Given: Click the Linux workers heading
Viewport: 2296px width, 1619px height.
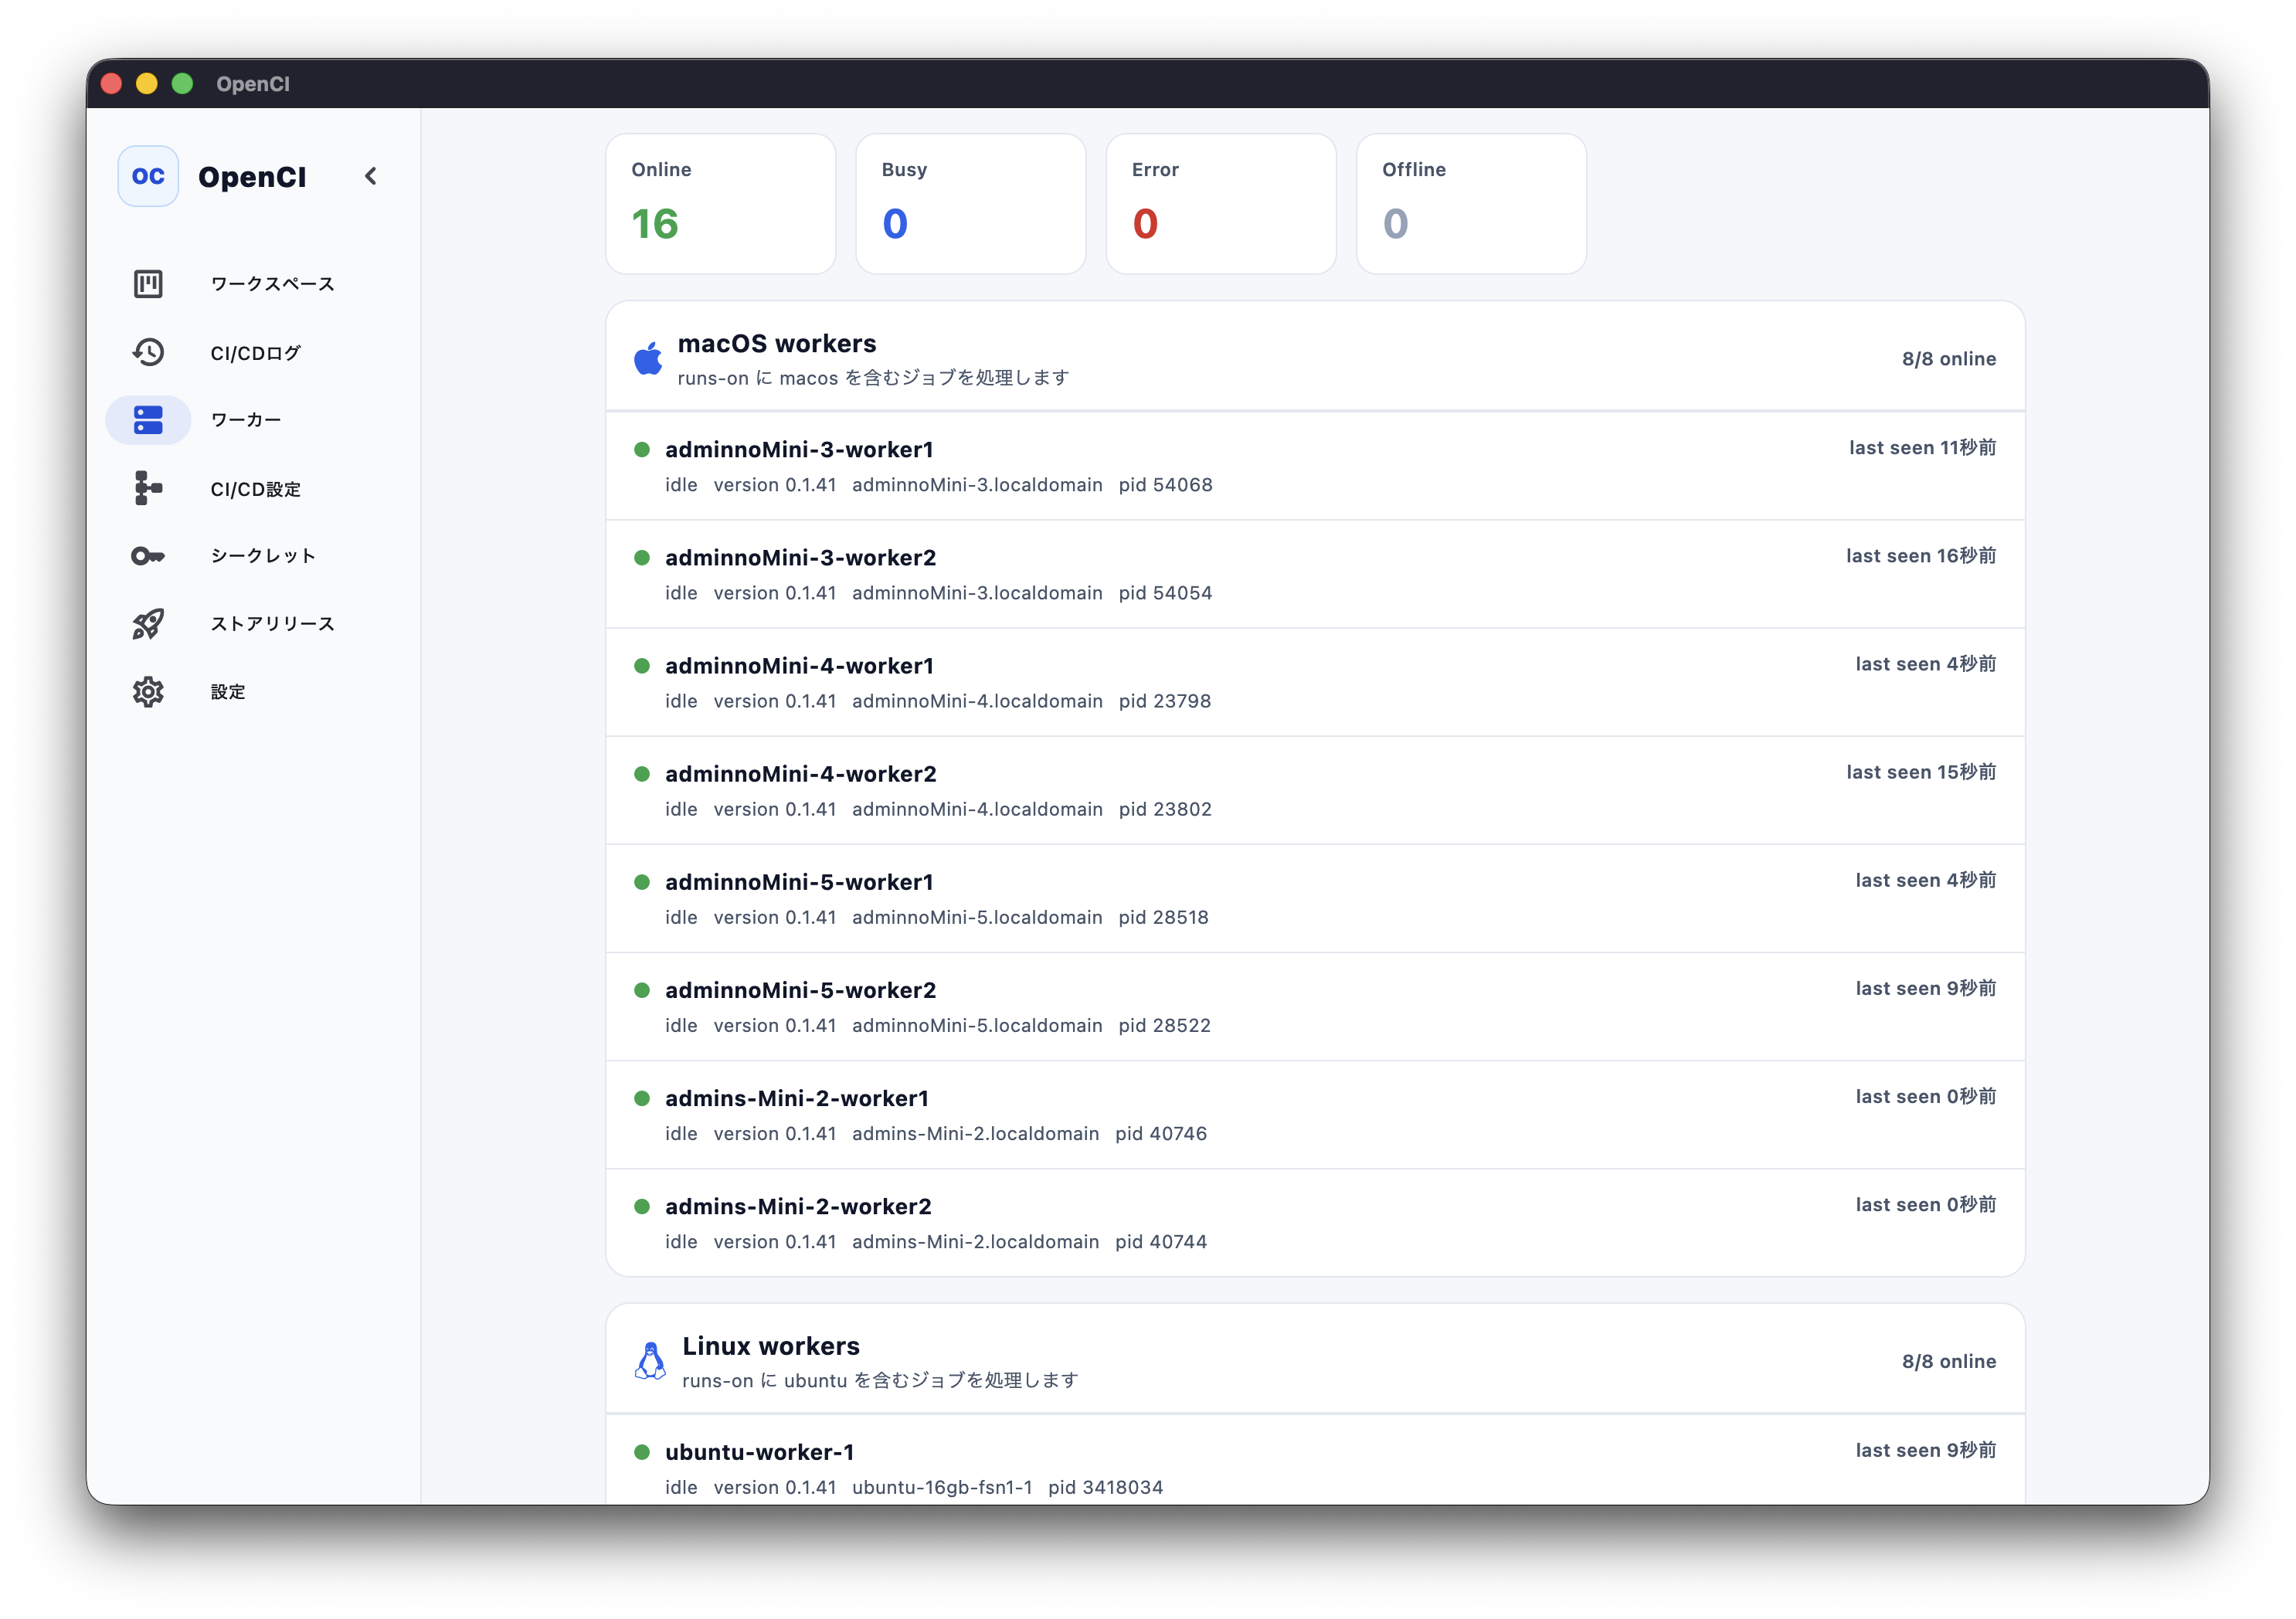Looking at the screenshot, I should (x=771, y=1346).
